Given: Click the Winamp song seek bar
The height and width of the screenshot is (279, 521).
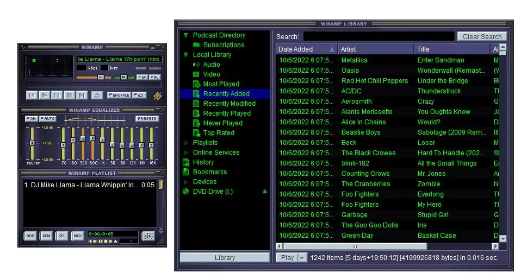Looking at the screenshot, I should click(x=94, y=86).
